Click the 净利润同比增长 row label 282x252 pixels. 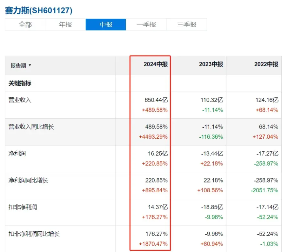point(29,180)
